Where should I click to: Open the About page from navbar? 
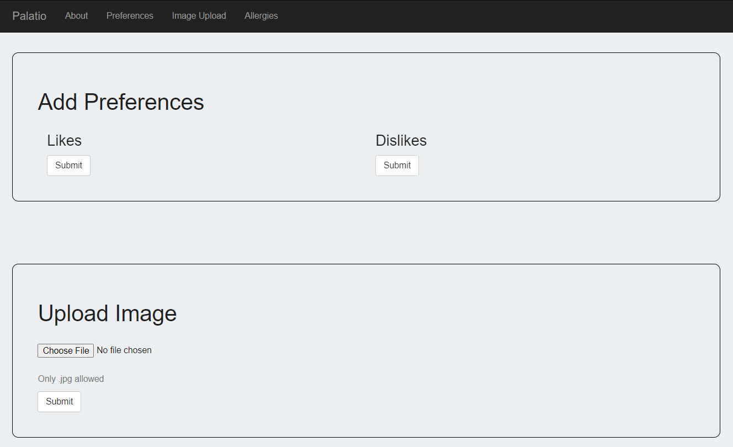point(76,16)
